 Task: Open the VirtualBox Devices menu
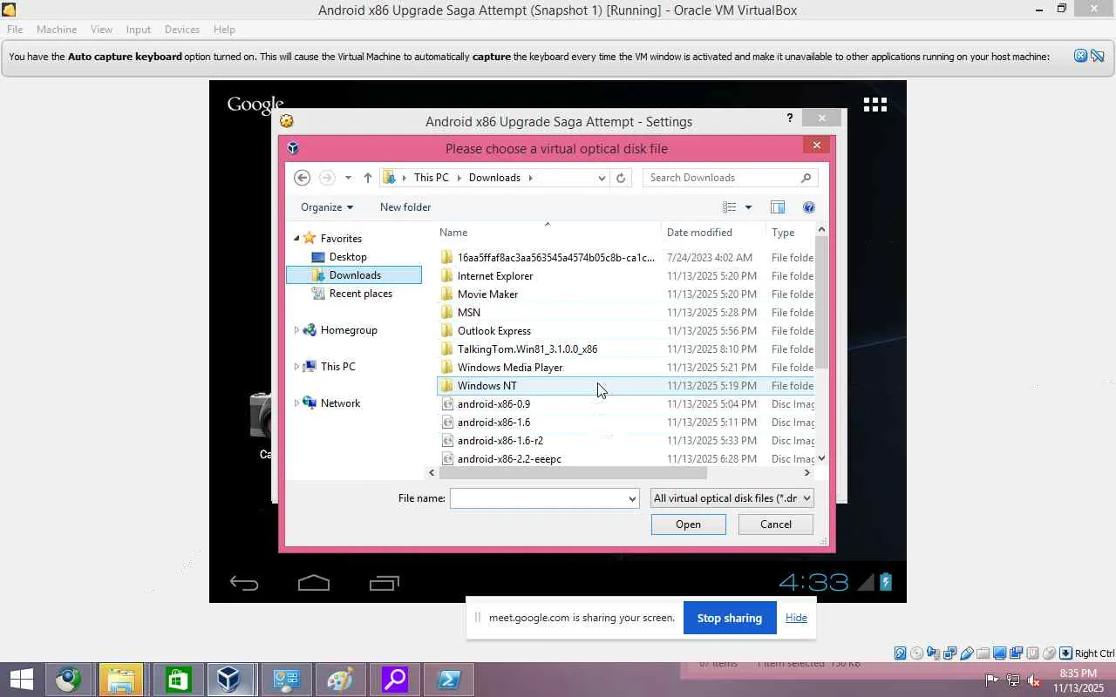click(x=182, y=30)
